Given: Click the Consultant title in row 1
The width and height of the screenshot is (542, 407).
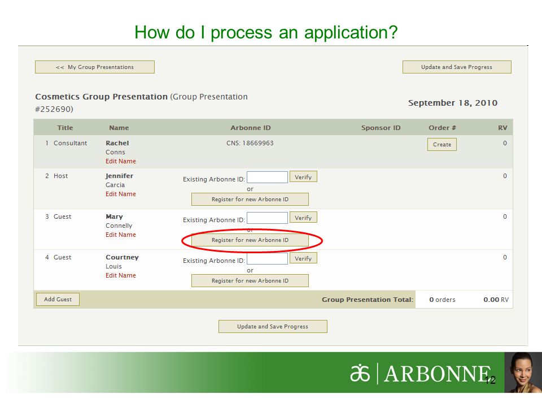Looking at the screenshot, I should tap(70, 143).
